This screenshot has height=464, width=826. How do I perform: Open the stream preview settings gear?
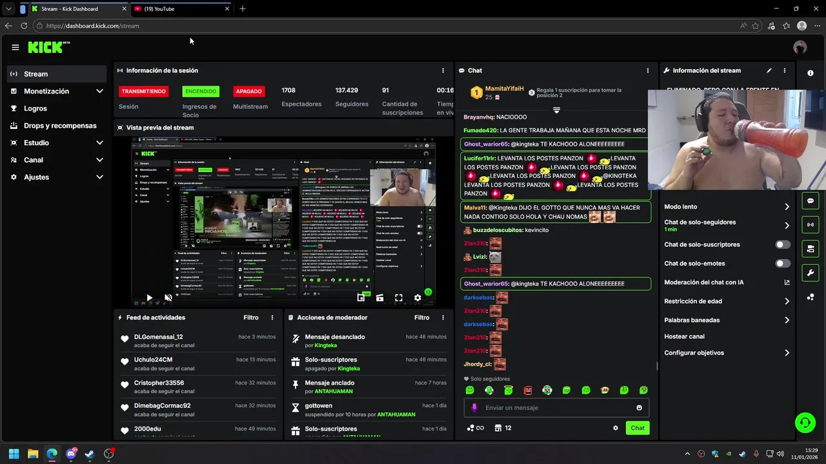418,298
